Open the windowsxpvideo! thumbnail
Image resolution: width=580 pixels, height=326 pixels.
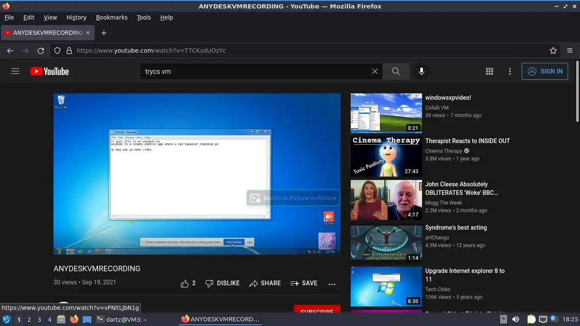(x=386, y=113)
